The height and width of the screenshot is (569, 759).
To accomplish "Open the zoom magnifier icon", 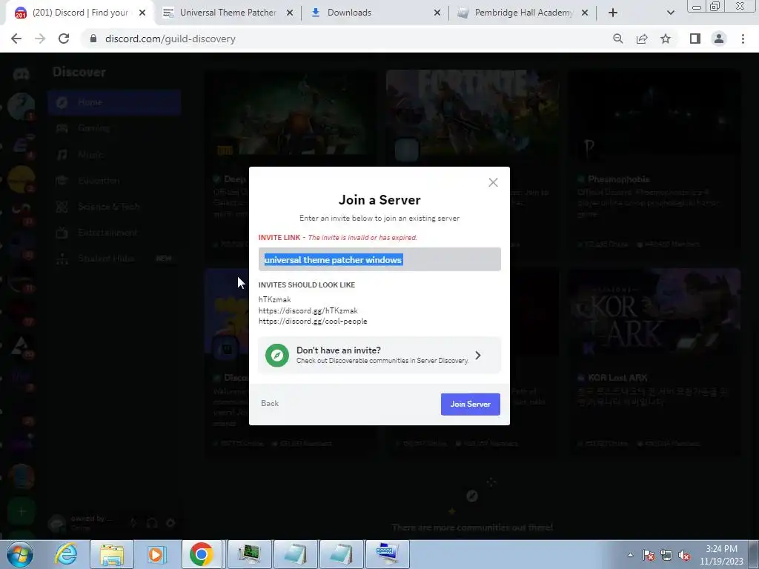I will [617, 39].
